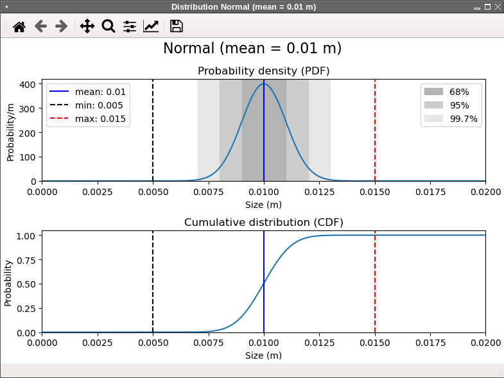Click the 99.7% legend color swatch
Viewport: 504px width, 378px height.
click(434, 119)
